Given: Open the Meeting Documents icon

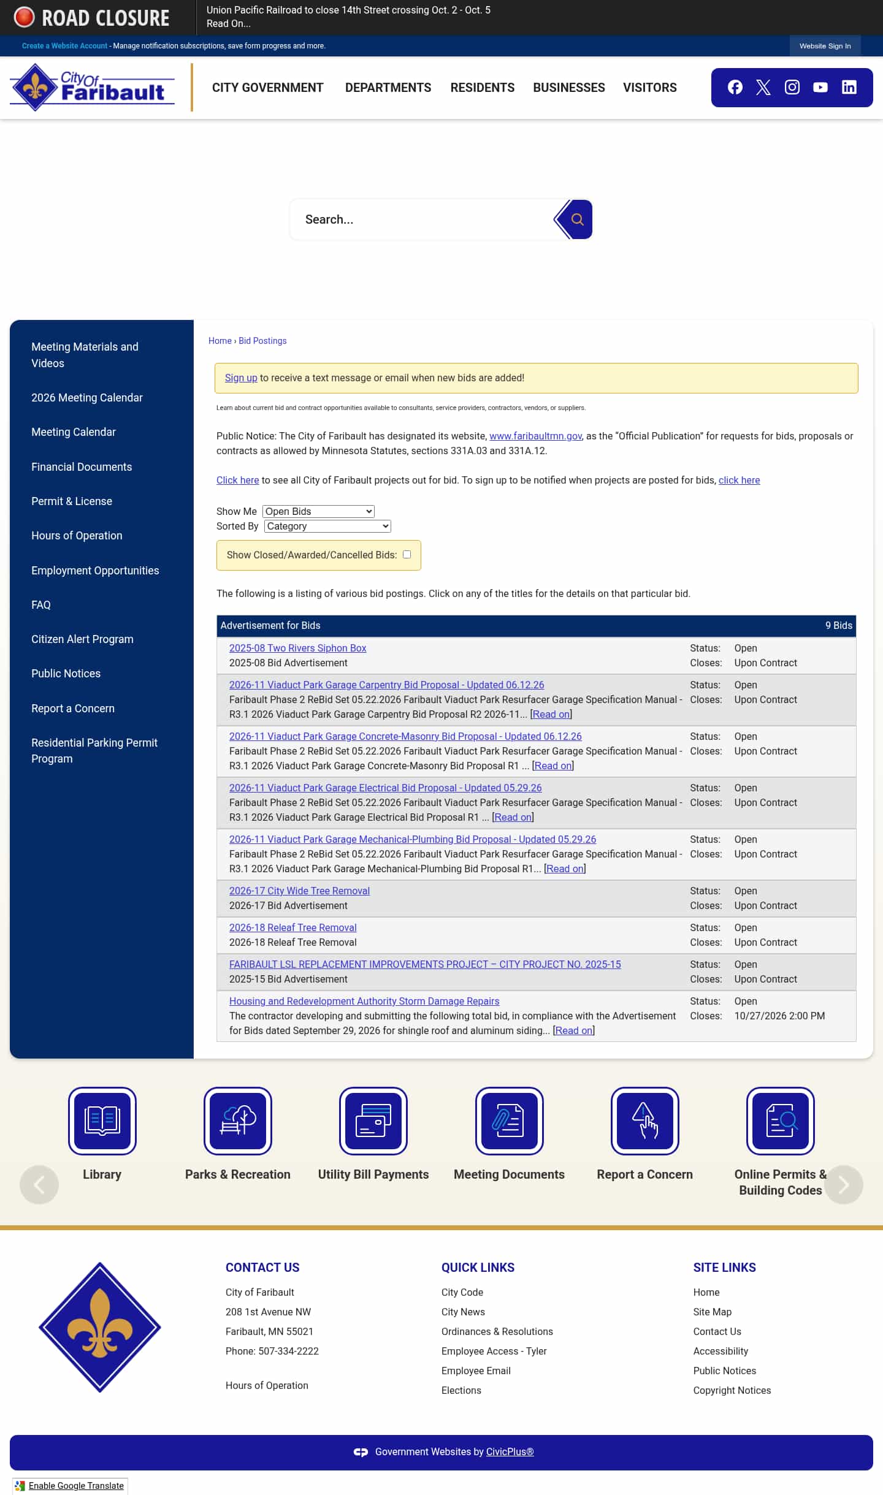Looking at the screenshot, I should point(509,1120).
